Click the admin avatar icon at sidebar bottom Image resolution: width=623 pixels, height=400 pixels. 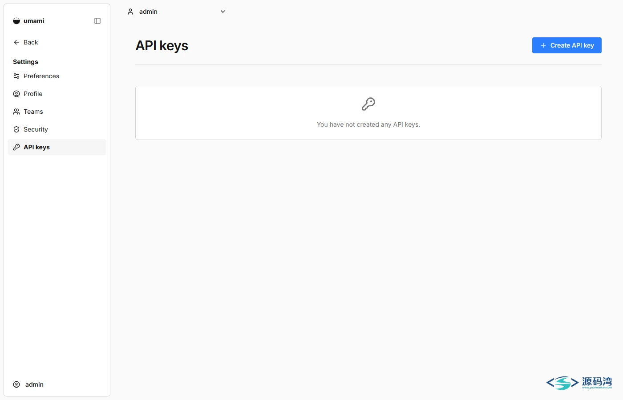click(x=16, y=384)
